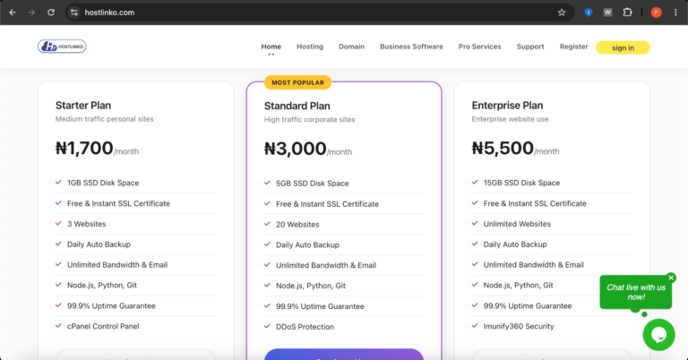Click '5GB SSD Disk Space' feature
688x360 pixels.
(313, 184)
